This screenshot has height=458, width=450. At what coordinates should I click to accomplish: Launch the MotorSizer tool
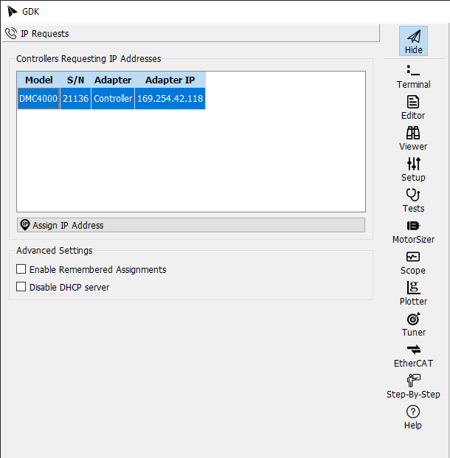click(413, 231)
